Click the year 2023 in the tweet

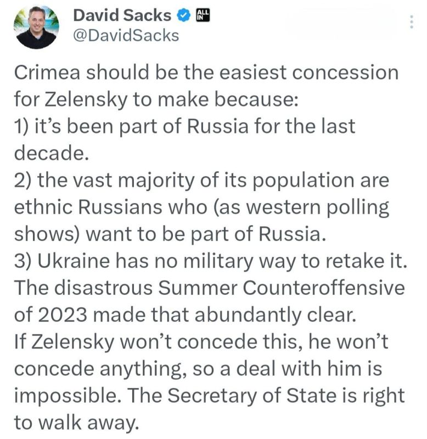click(62, 315)
